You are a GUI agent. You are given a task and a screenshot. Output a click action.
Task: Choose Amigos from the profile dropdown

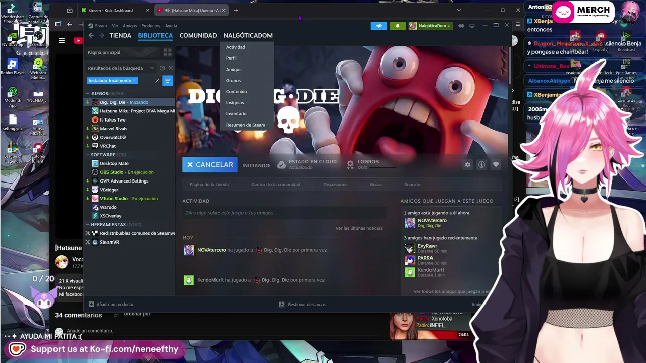[x=234, y=70]
